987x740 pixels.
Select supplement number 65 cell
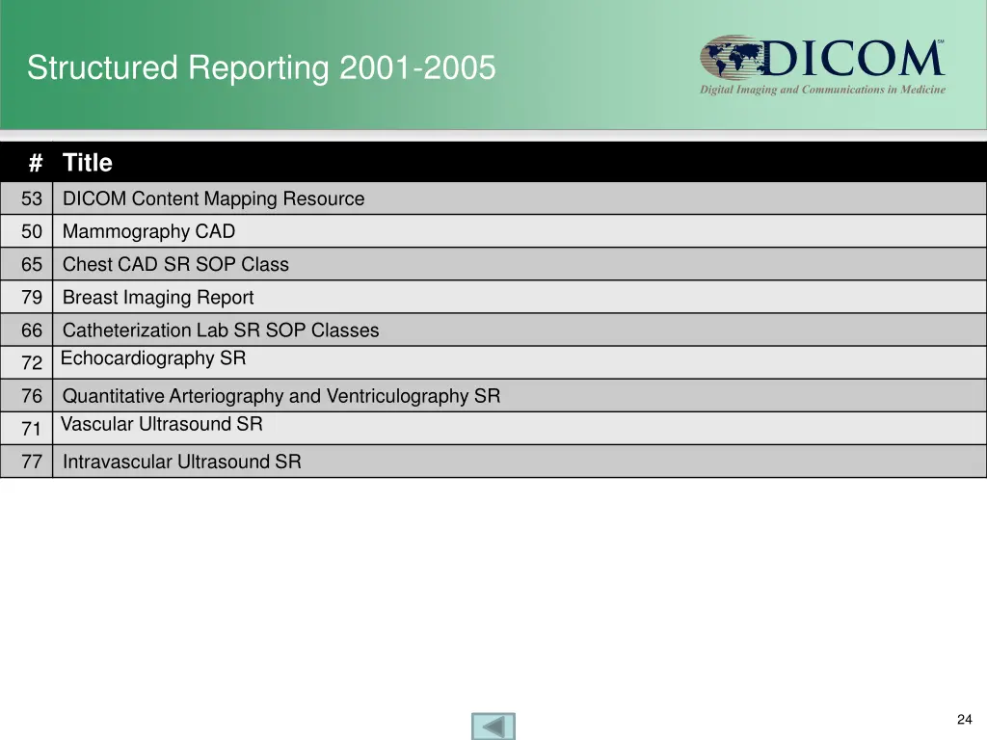(x=32, y=265)
